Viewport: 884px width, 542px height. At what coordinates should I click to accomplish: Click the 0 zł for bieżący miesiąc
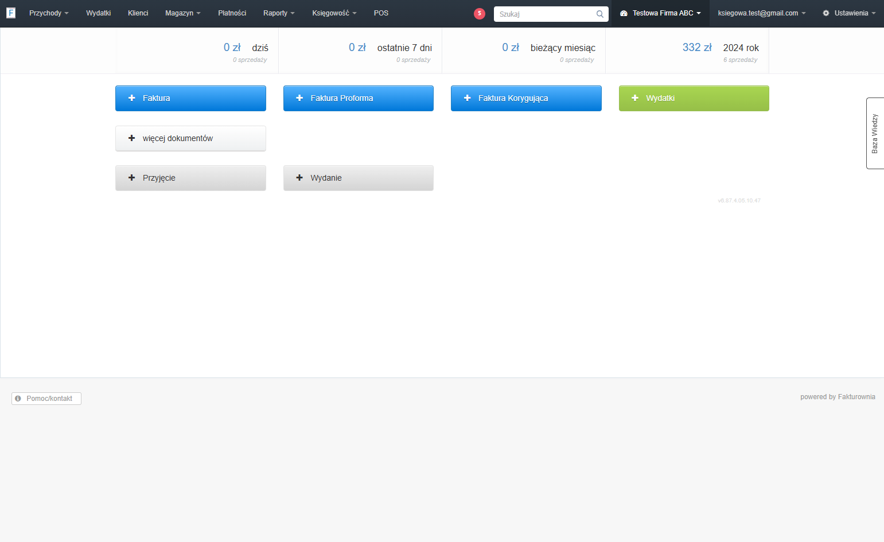click(511, 48)
